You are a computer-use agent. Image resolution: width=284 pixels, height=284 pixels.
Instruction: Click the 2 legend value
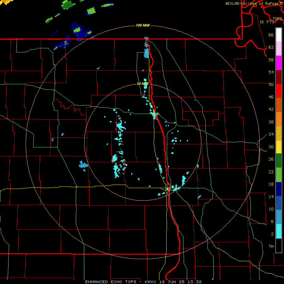tap(272, 234)
